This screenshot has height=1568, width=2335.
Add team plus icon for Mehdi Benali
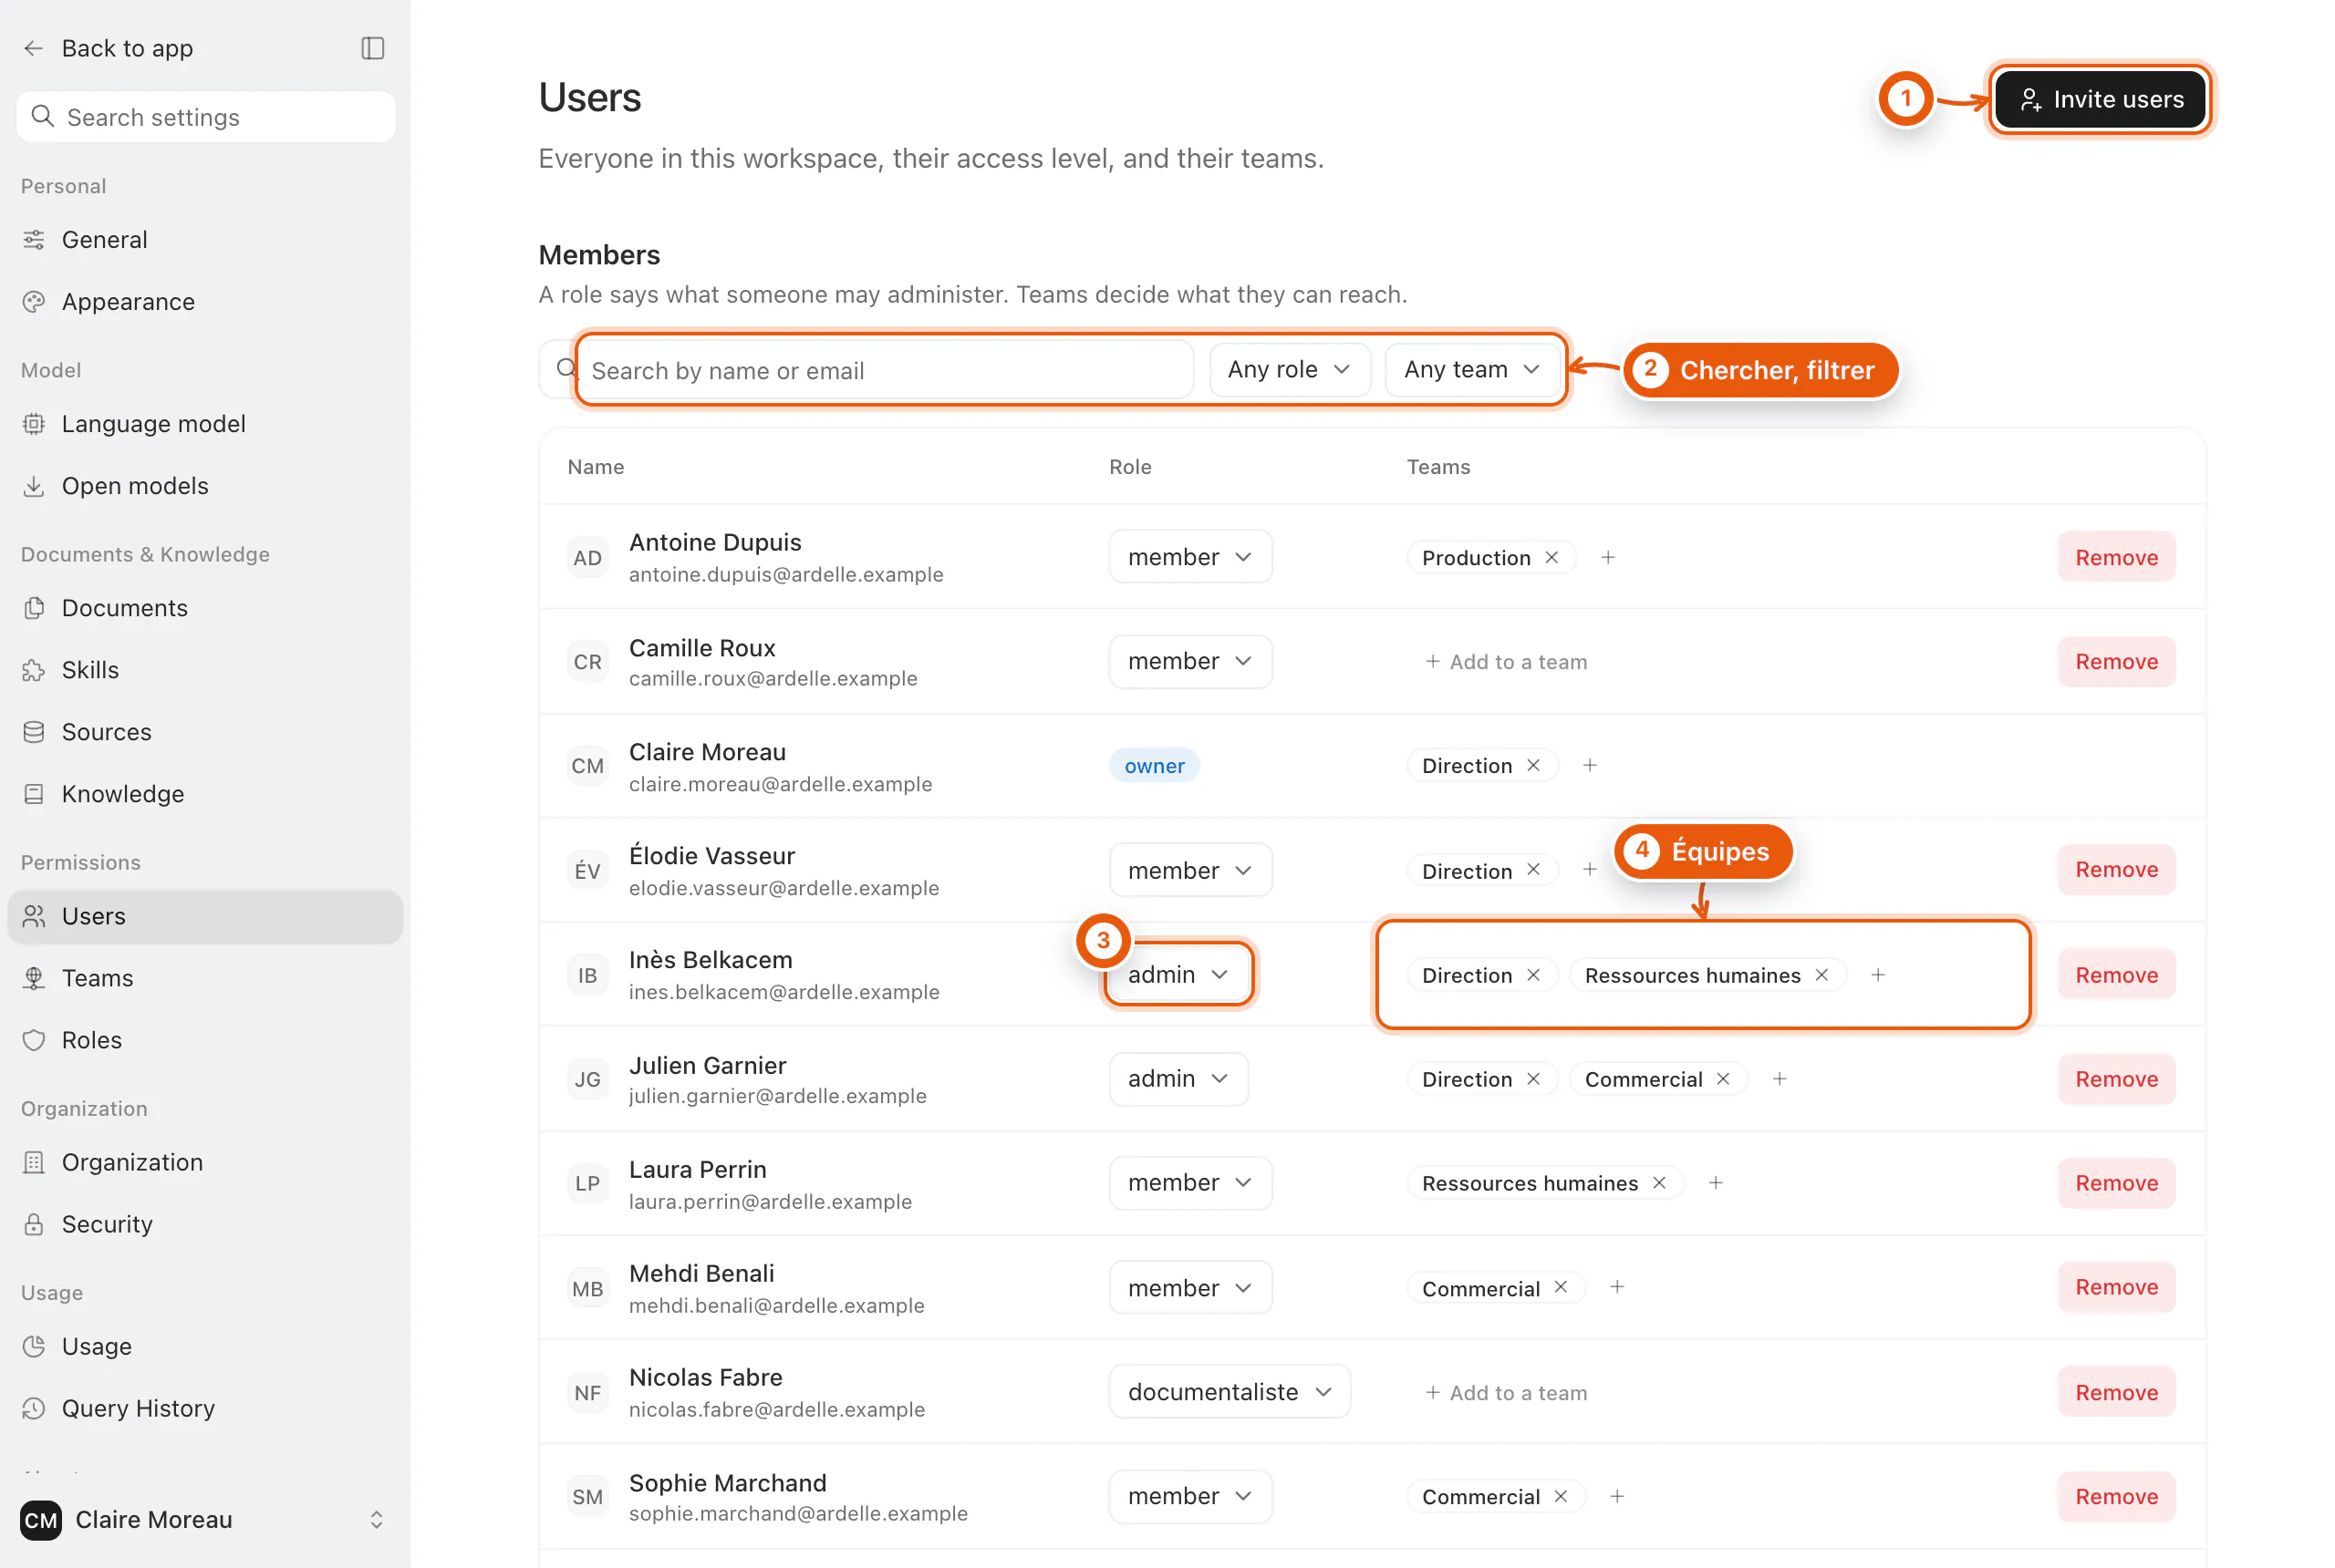pos(1616,1287)
